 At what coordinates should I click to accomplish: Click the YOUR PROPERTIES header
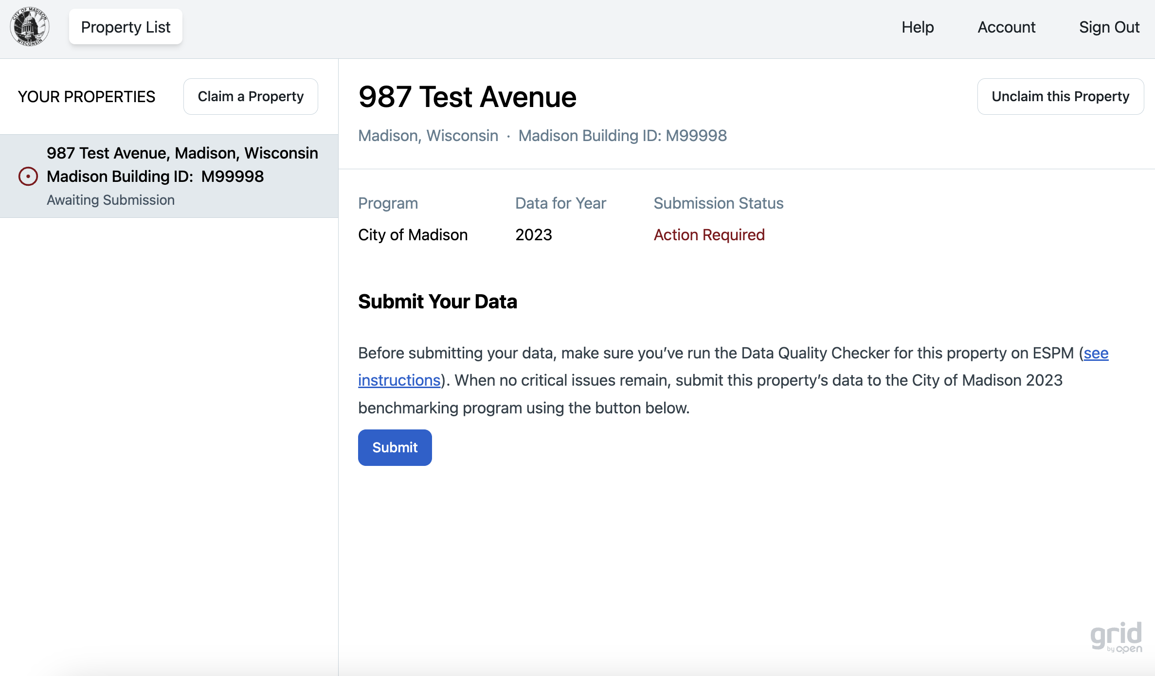coord(87,97)
